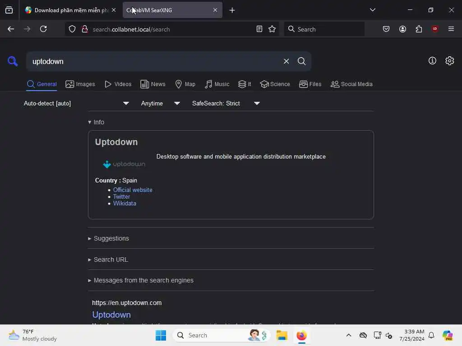Switch to It search category
This screenshot has height=346, width=462.
245,84
